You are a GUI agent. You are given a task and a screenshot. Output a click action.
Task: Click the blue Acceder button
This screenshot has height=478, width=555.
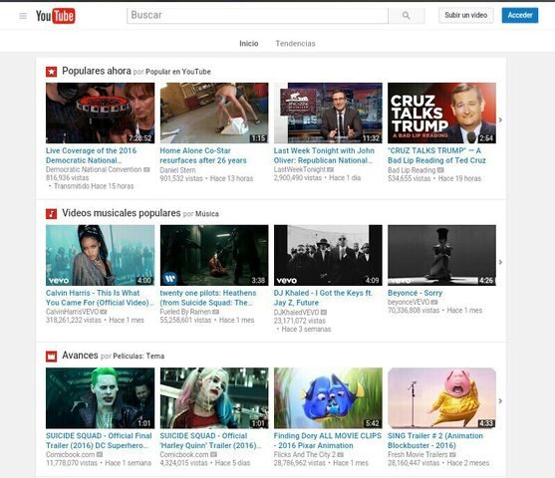(520, 15)
